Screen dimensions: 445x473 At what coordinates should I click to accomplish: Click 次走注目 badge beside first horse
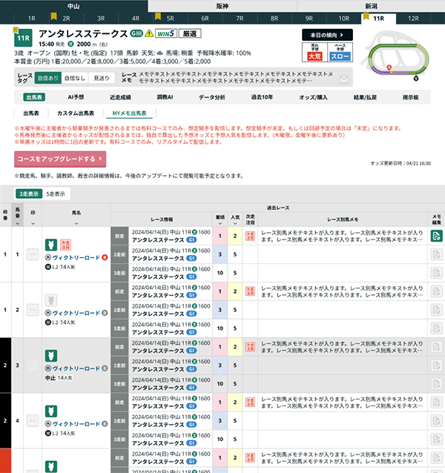[x=64, y=245]
